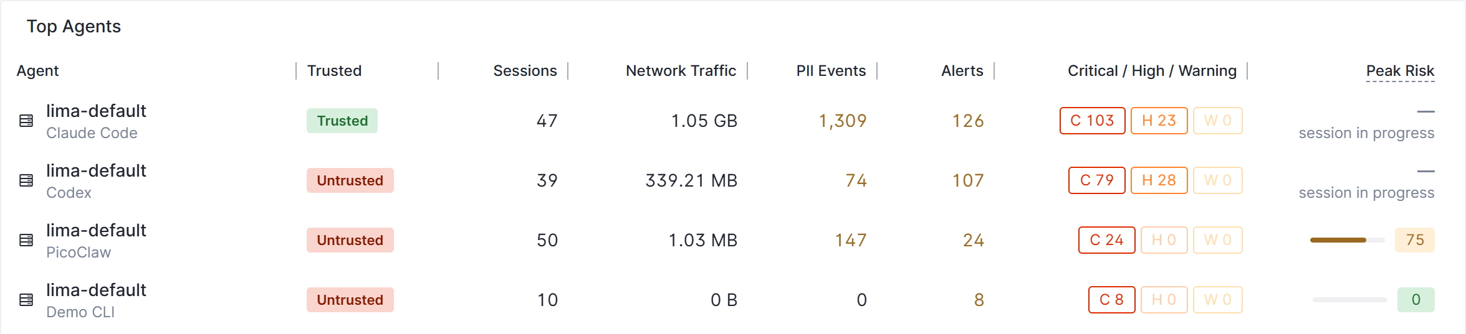Click the Untrusted badge for Codex
This screenshot has width=1466, height=334.
click(350, 180)
